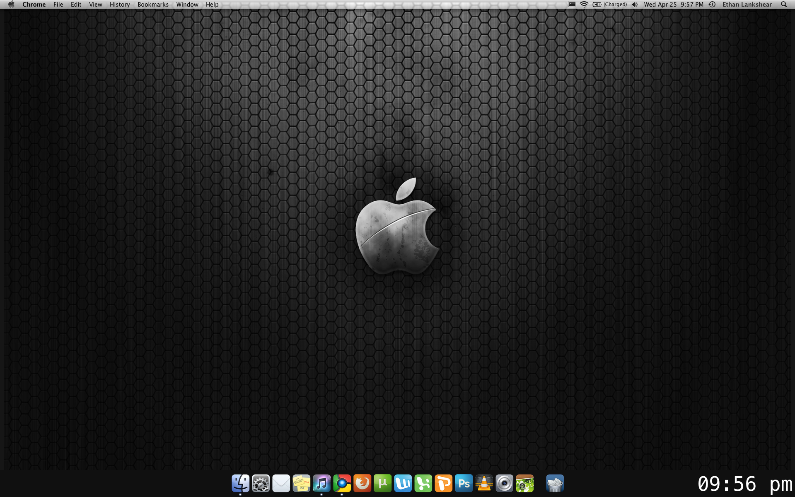The image size is (795, 497).
Task: Open the View menu
Action: point(95,5)
